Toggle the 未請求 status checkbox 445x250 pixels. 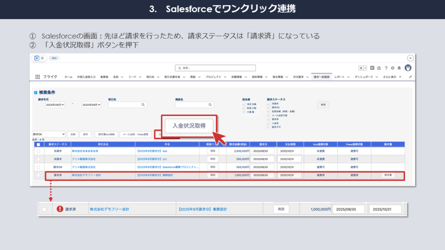269,104
